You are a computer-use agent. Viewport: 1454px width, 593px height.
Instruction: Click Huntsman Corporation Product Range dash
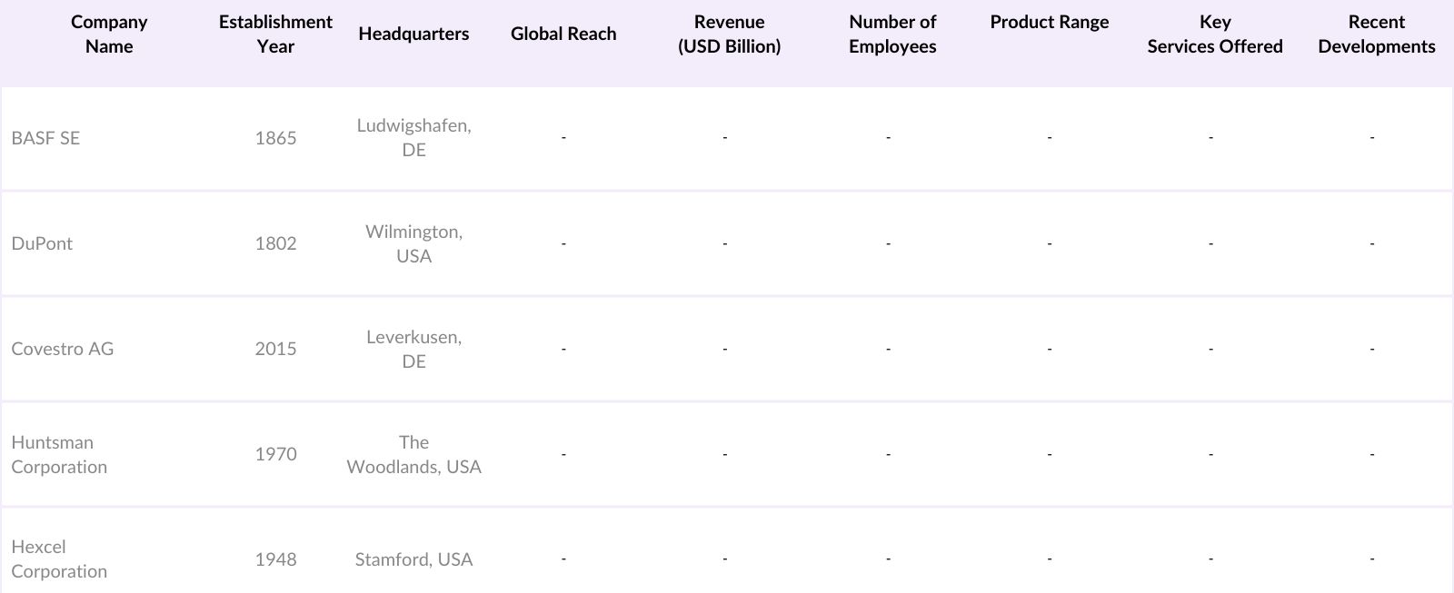[x=1050, y=454]
